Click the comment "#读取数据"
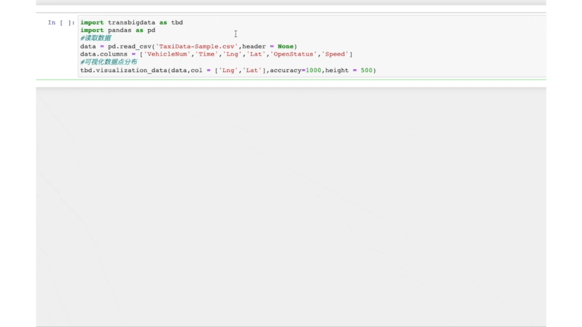 (95, 38)
